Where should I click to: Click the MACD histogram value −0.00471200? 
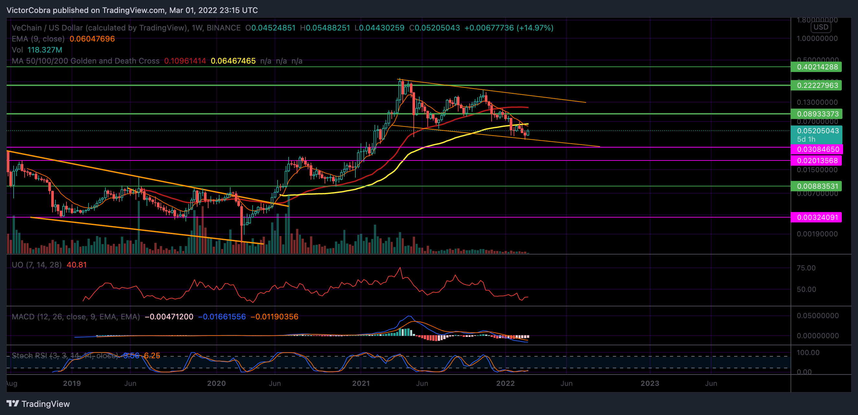pyautogui.click(x=169, y=316)
